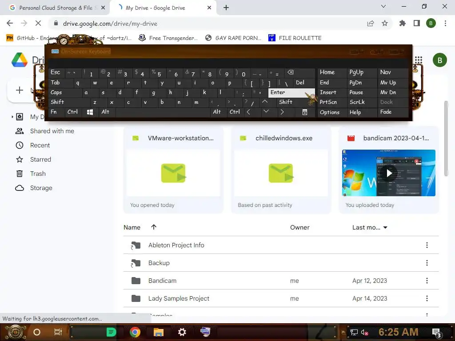Toggle Caps key on On-Screen Keyboard

pyautogui.click(x=65, y=92)
